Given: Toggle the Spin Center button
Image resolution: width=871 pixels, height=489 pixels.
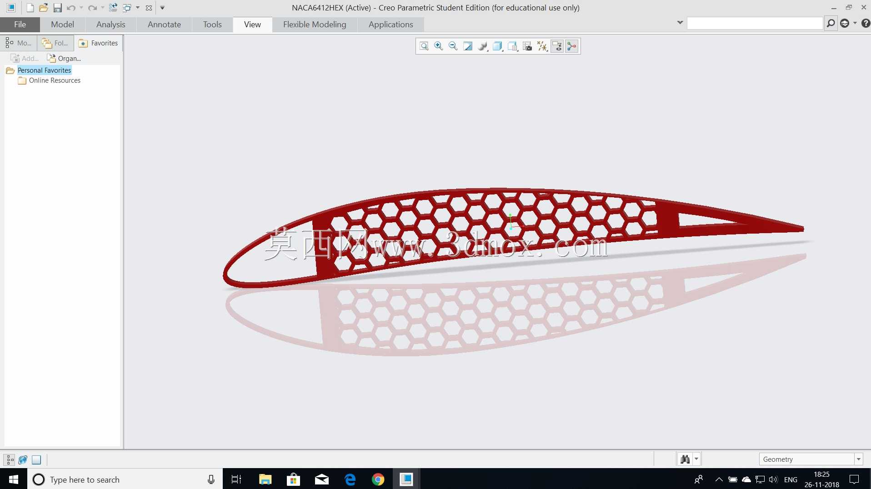Looking at the screenshot, I should coord(572,46).
